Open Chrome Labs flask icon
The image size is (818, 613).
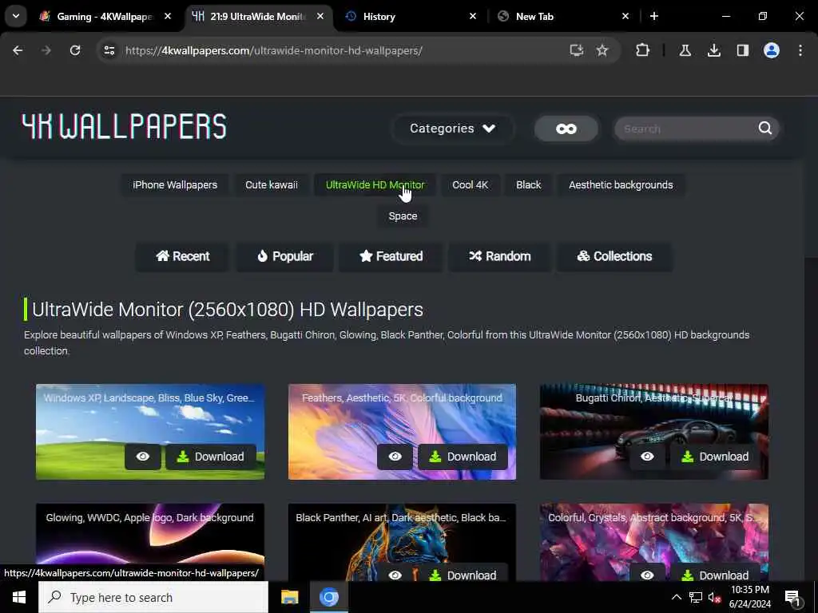(x=685, y=50)
